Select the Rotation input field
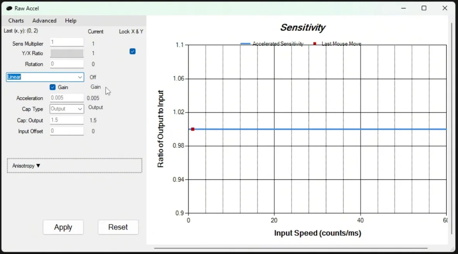The image size is (458, 254). coord(67,64)
